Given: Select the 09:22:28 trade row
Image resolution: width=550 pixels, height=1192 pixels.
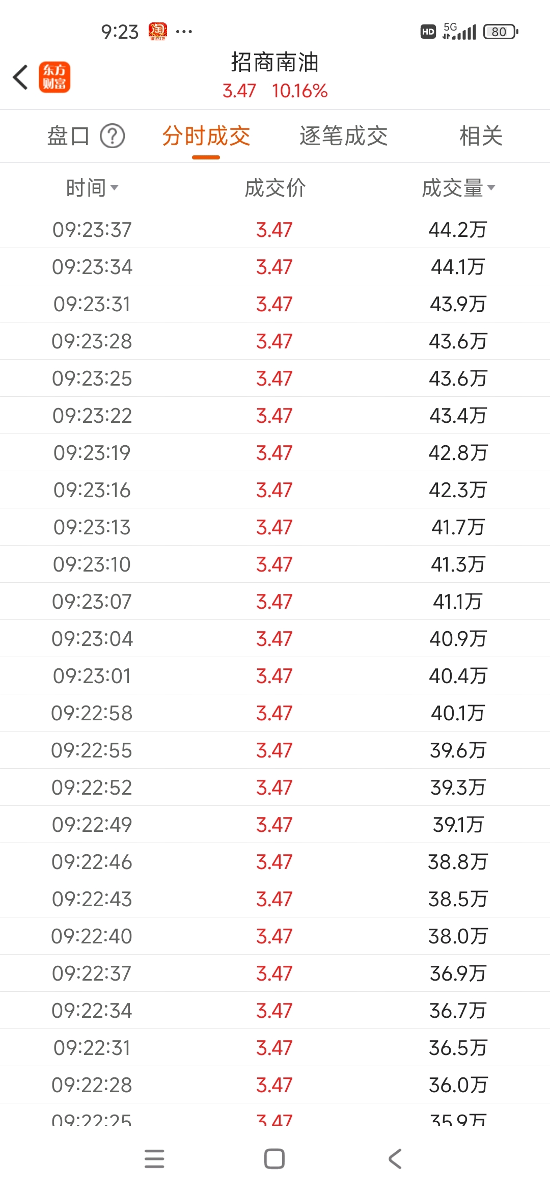Looking at the screenshot, I should point(275,1085).
